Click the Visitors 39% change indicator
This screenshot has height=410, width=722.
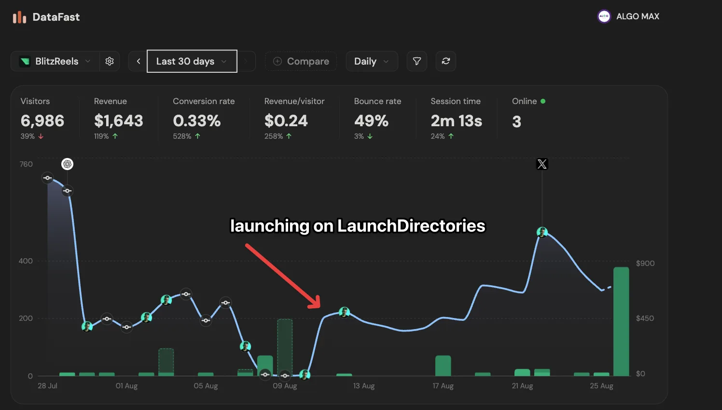point(32,136)
